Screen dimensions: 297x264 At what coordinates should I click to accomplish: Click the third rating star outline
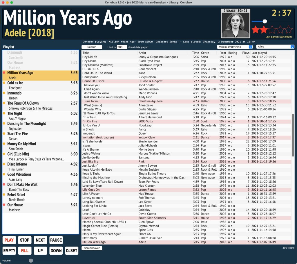pyautogui.click(x=272, y=30)
